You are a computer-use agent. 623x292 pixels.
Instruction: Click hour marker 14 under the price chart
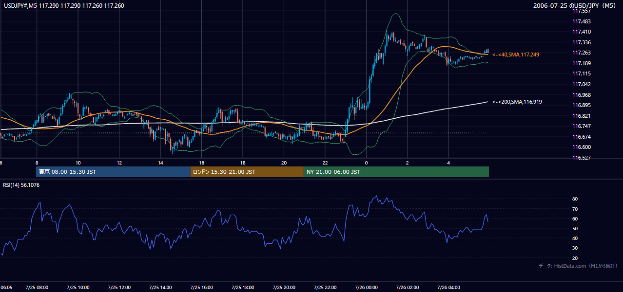pyautogui.click(x=160, y=163)
